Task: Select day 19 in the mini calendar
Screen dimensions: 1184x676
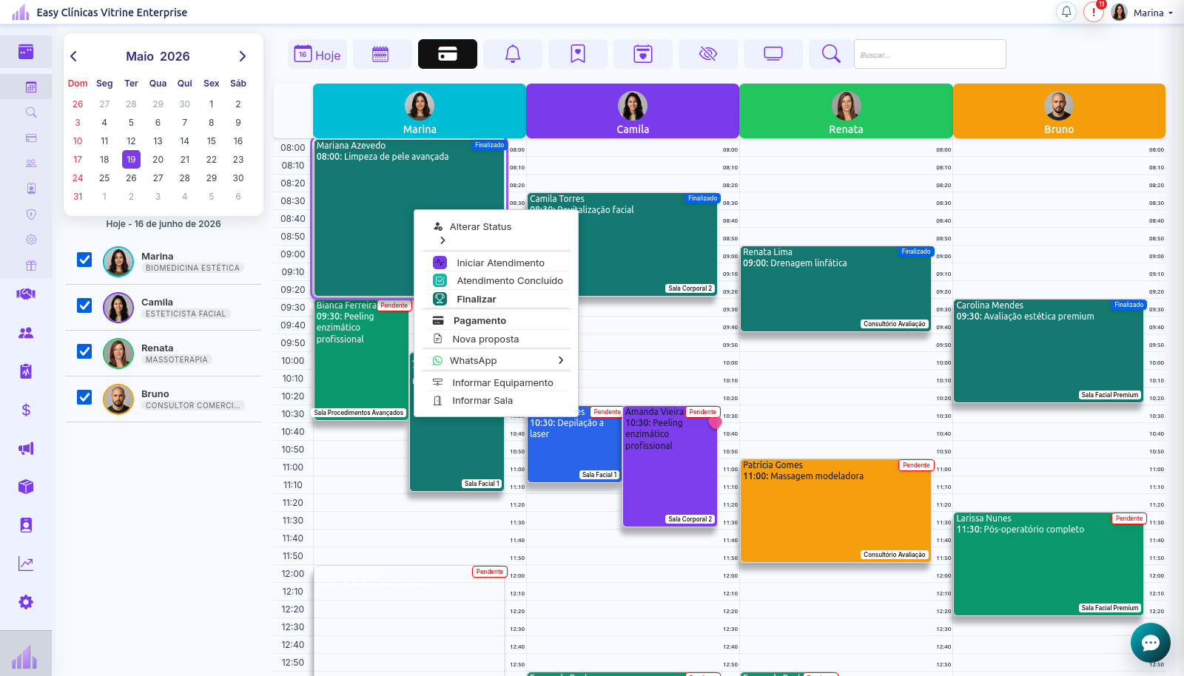Action: tap(131, 159)
